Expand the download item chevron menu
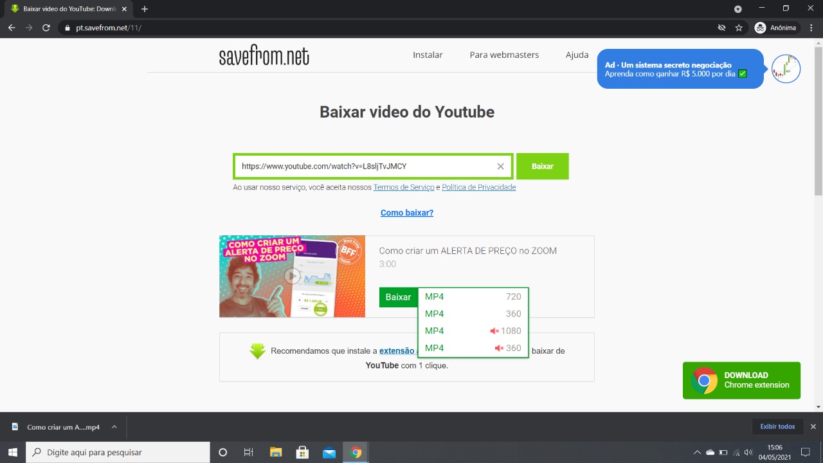 [114, 427]
